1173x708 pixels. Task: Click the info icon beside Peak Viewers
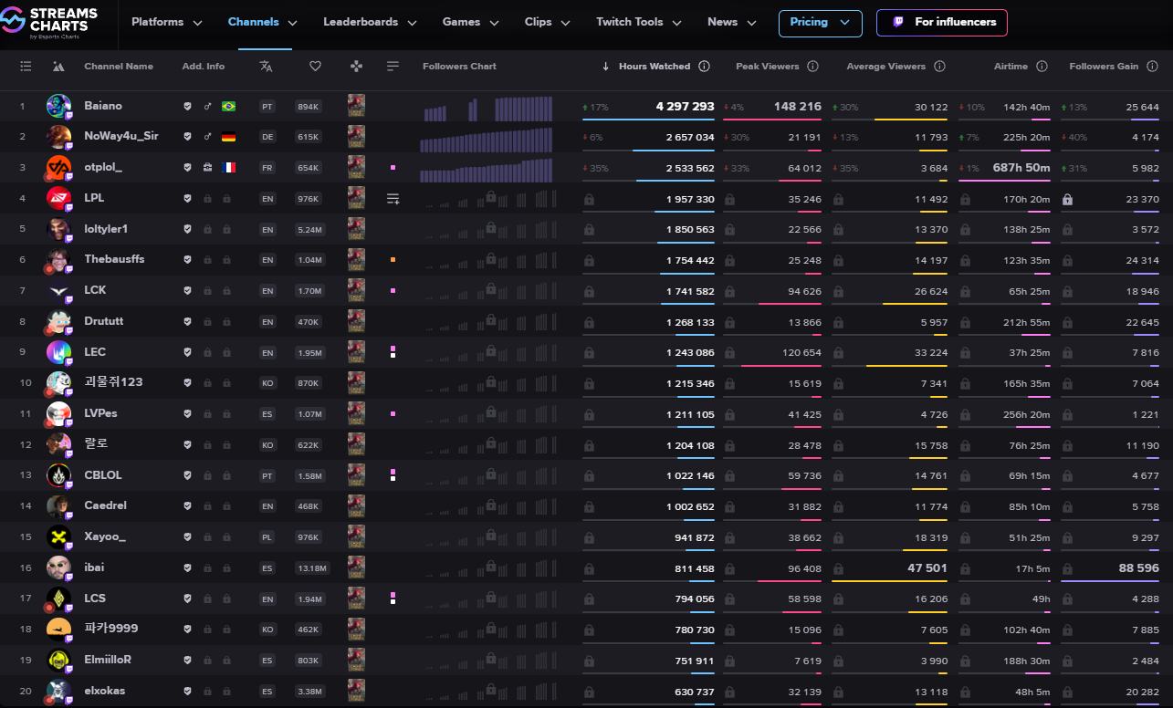(812, 67)
